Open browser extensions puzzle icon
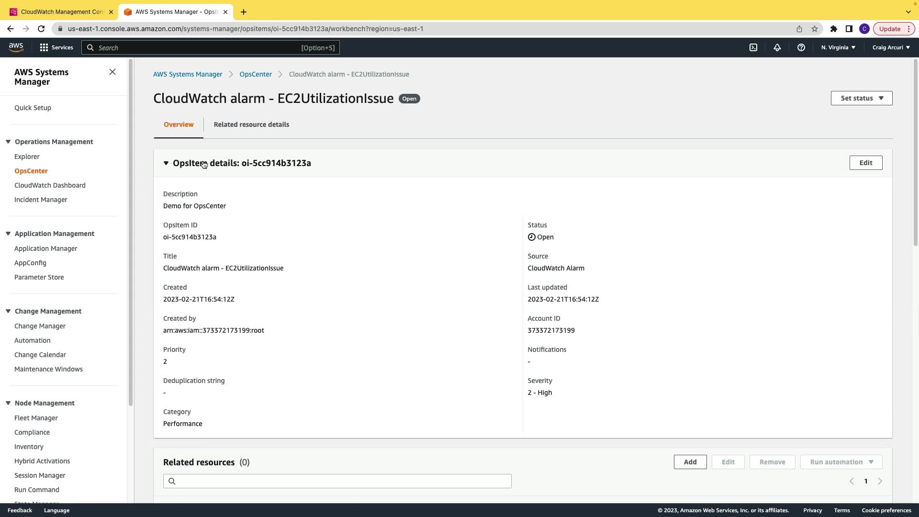 click(x=834, y=29)
